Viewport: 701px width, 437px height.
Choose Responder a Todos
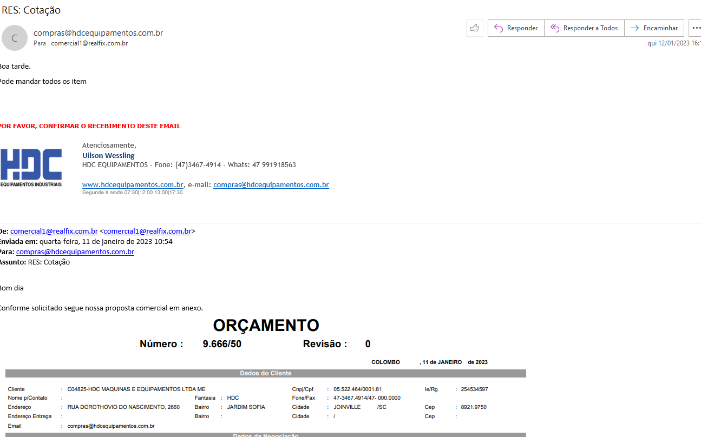(x=584, y=28)
